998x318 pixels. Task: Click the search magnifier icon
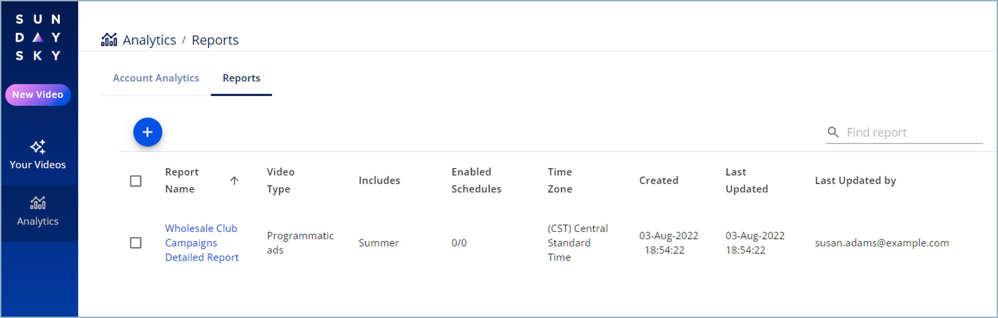click(833, 132)
